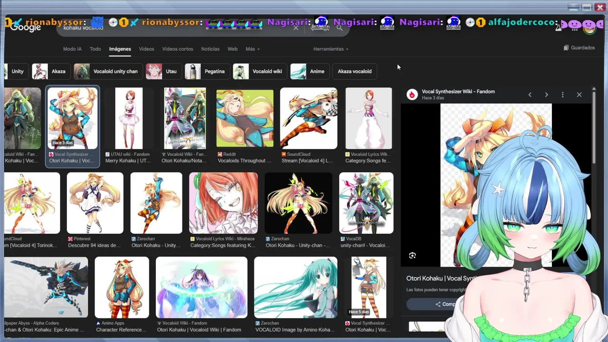Open the Hatsune Miku Zerochan thumbnail
Viewport: 608px width, 342px height.
click(x=295, y=287)
